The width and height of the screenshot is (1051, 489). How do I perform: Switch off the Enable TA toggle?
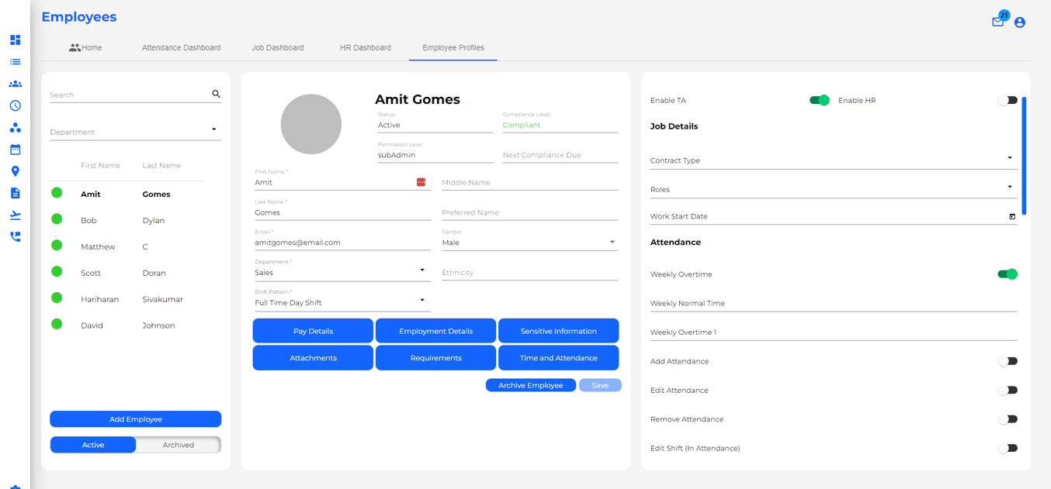point(820,100)
